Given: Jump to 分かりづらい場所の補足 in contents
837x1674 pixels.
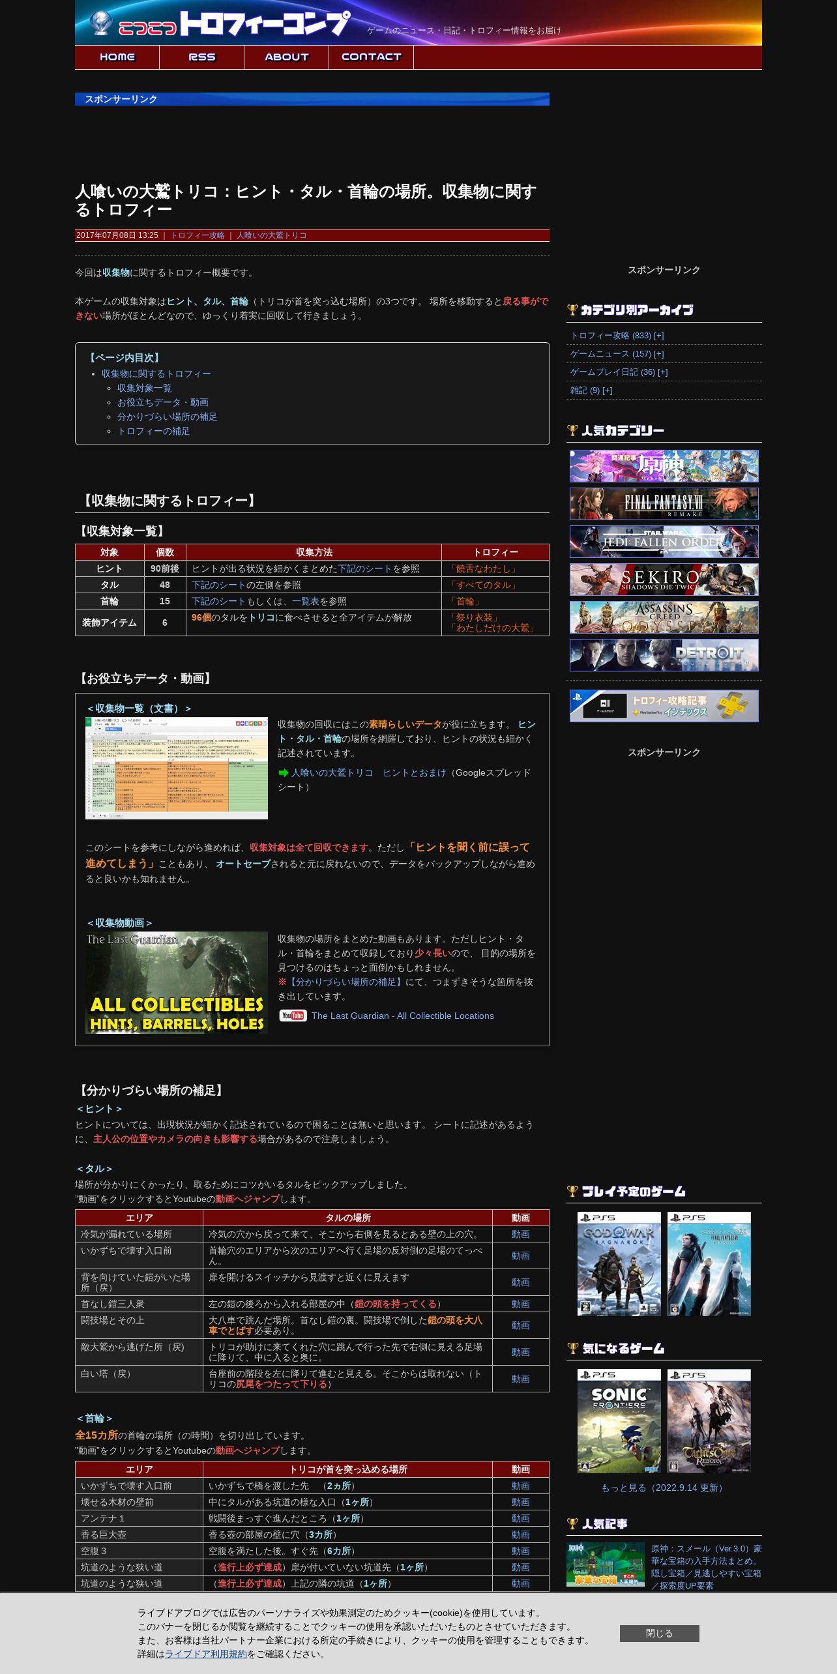Looking at the screenshot, I should click(x=168, y=417).
